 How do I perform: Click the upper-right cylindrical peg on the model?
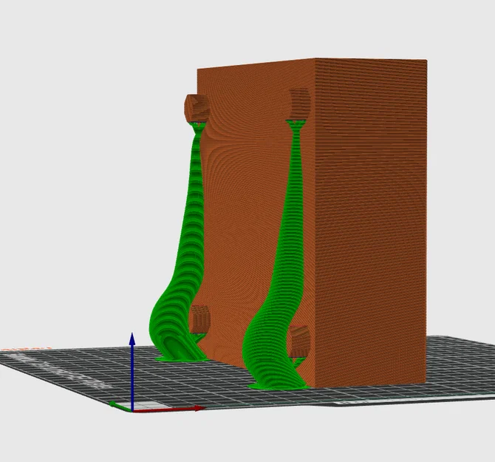pos(299,103)
